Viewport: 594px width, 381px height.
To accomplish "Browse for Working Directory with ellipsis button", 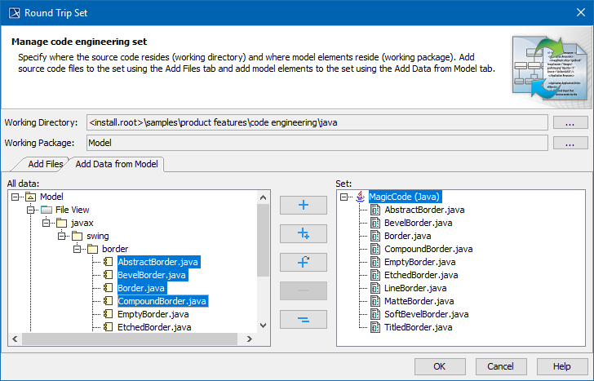I will tap(570, 122).
